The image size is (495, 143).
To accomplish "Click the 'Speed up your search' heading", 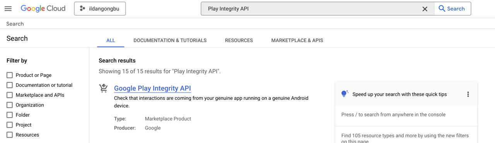I will tap(399, 94).
